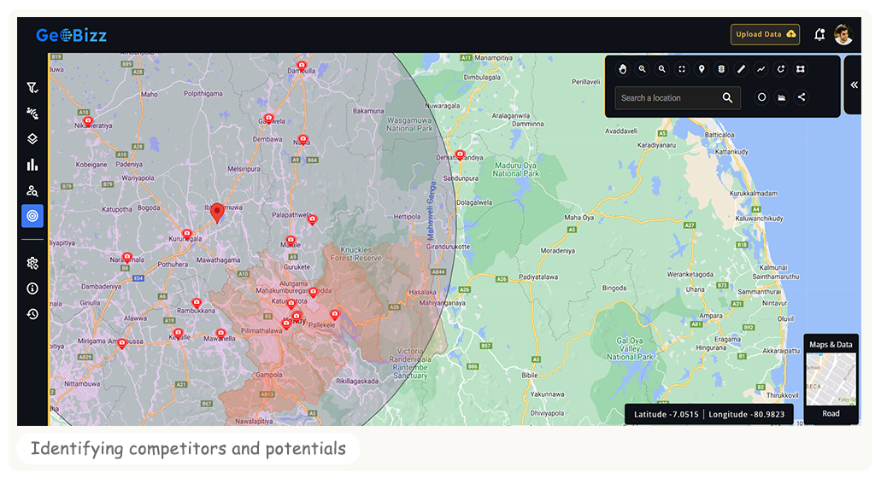Click the fit-to-extent frame tool
881x484 pixels.
coord(682,69)
